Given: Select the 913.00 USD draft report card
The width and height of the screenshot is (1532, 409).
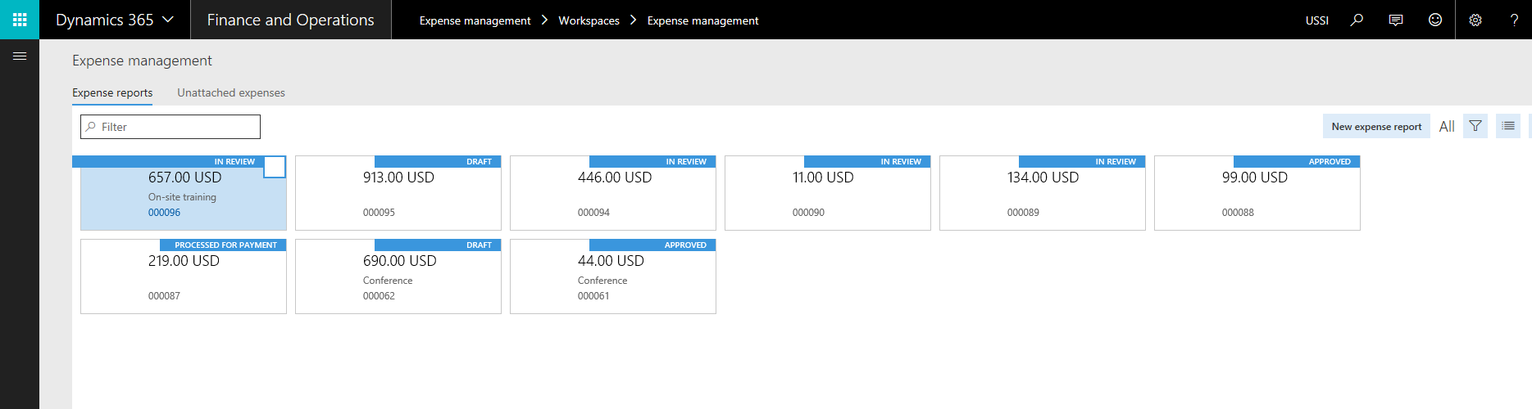Looking at the screenshot, I should (x=398, y=195).
